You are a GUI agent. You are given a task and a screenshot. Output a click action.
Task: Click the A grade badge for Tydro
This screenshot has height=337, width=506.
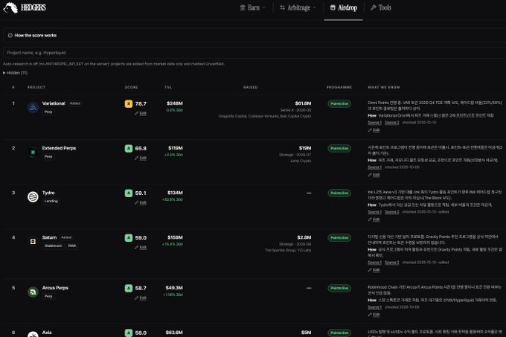click(129, 193)
